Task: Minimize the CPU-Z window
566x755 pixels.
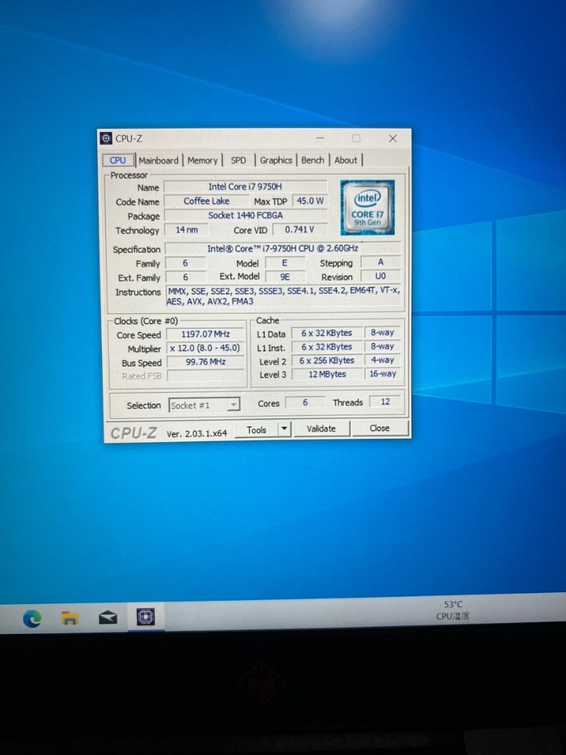Action: click(x=320, y=138)
